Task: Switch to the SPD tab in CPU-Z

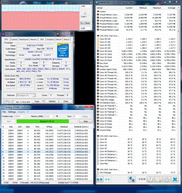Action: pyautogui.click(x=42, y=39)
